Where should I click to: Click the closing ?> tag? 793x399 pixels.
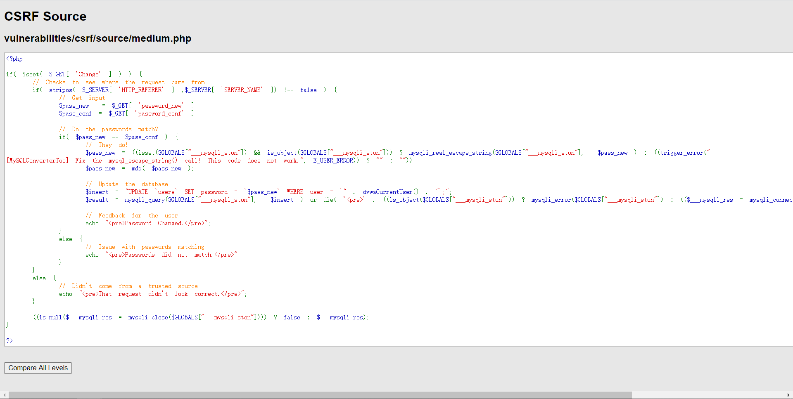click(9, 340)
